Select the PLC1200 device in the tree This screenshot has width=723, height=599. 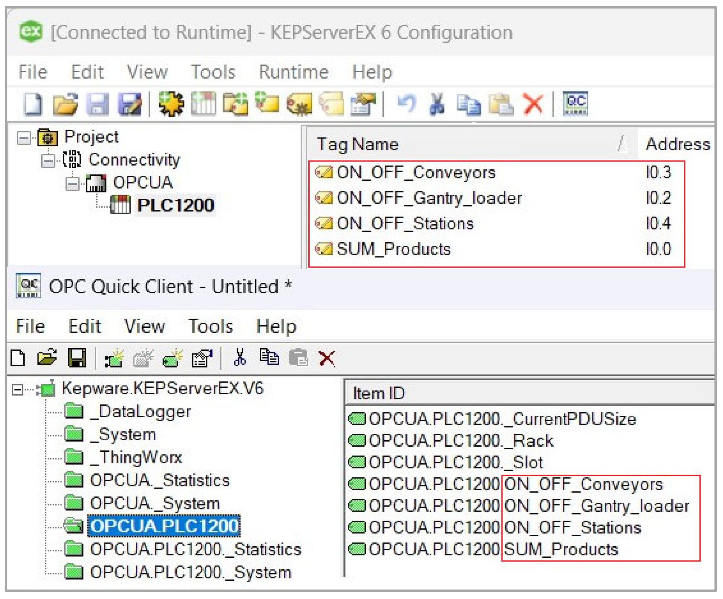point(175,205)
